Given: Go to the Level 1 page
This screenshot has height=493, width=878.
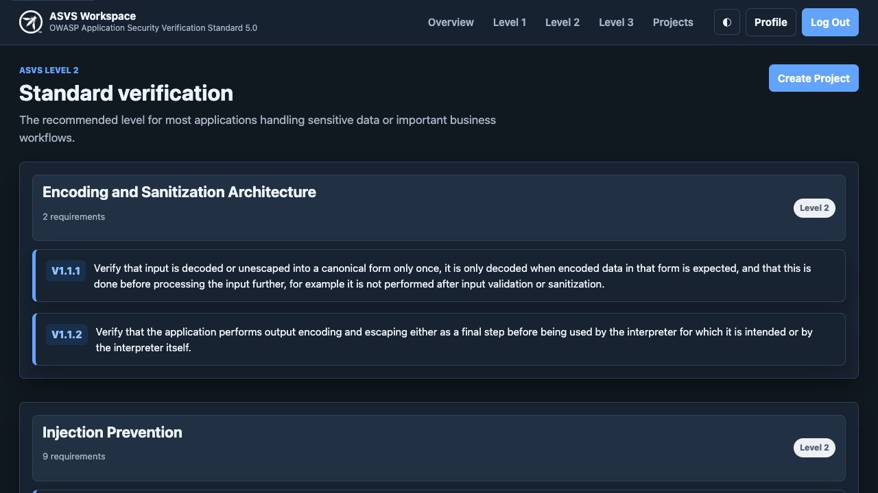Looking at the screenshot, I should (x=510, y=22).
